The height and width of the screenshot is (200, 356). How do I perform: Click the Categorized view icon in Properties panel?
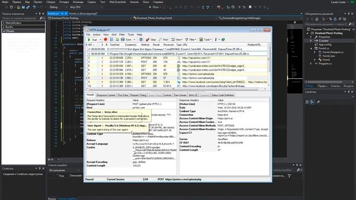click(307, 102)
